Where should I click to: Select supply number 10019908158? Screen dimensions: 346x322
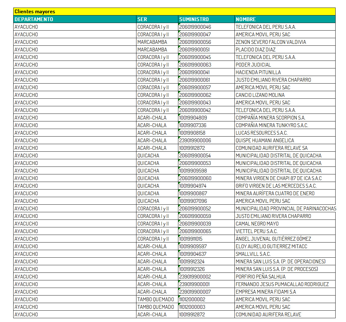coord(206,133)
